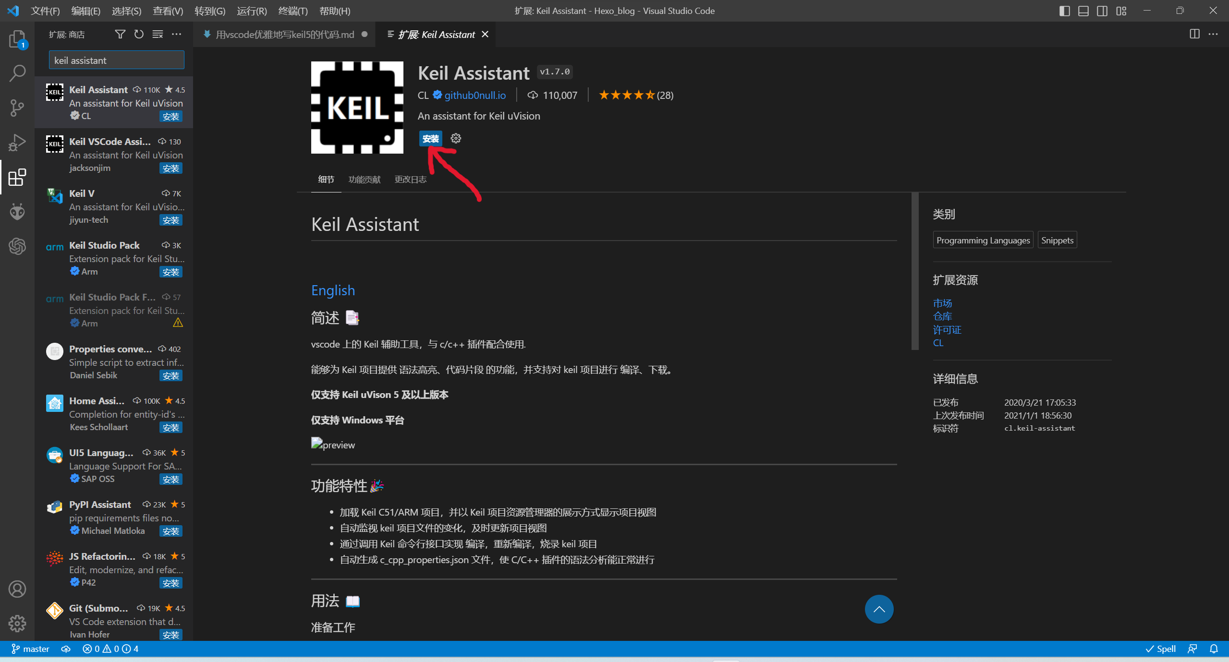Open the Accounts icon in activity bar

click(x=17, y=589)
